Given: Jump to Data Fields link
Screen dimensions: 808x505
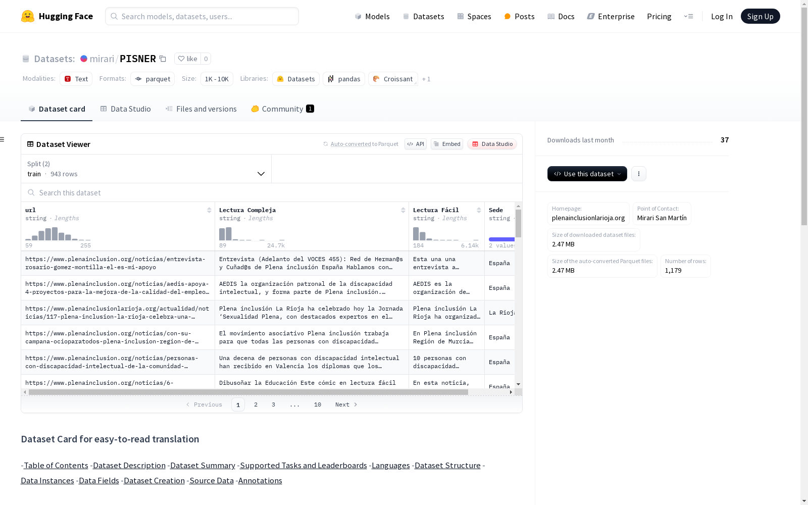Looking at the screenshot, I should point(99,481).
